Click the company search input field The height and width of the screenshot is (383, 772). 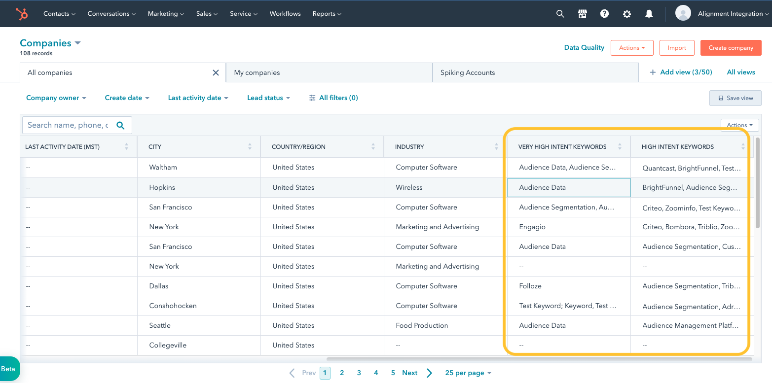pyautogui.click(x=68, y=125)
